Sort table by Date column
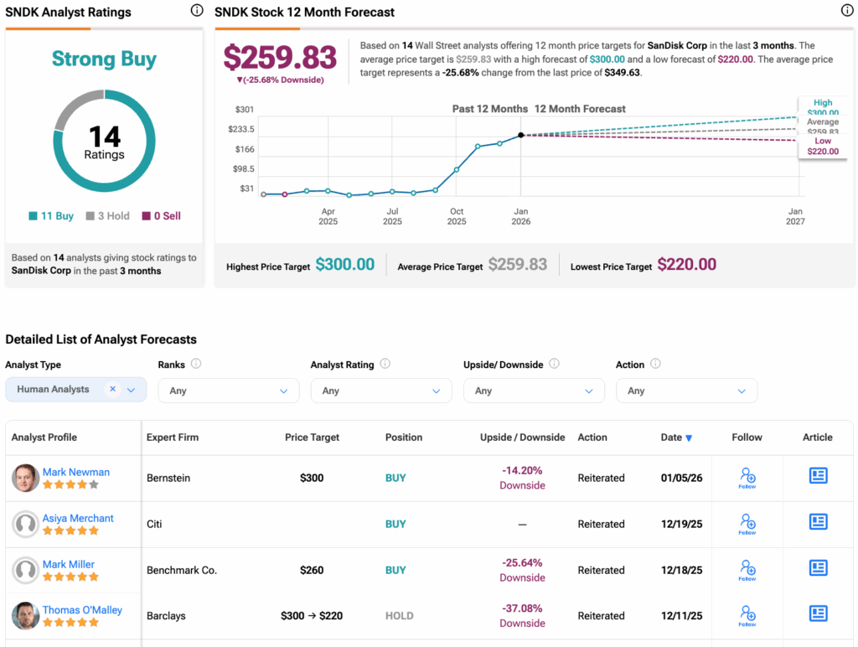The width and height of the screenshot is (858, 647). 676,437
